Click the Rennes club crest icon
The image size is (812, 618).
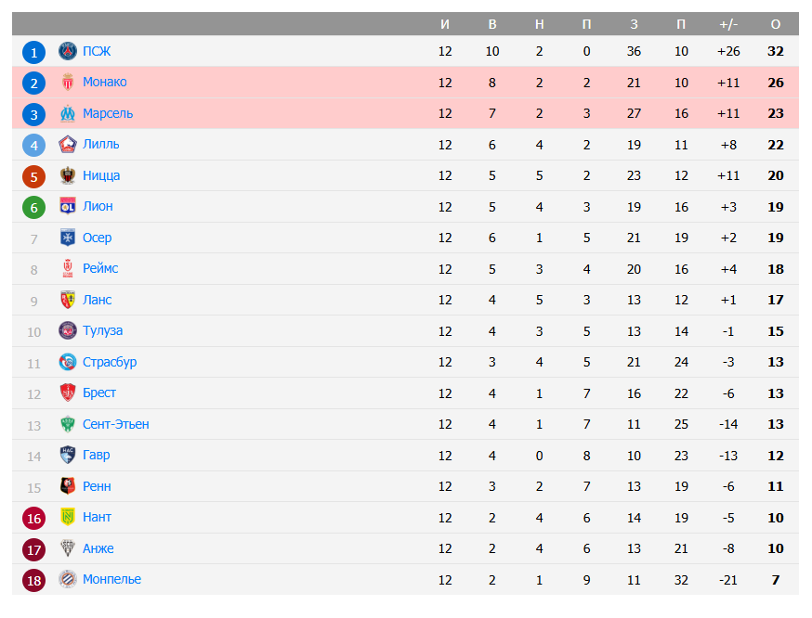(x=67, y=486)
